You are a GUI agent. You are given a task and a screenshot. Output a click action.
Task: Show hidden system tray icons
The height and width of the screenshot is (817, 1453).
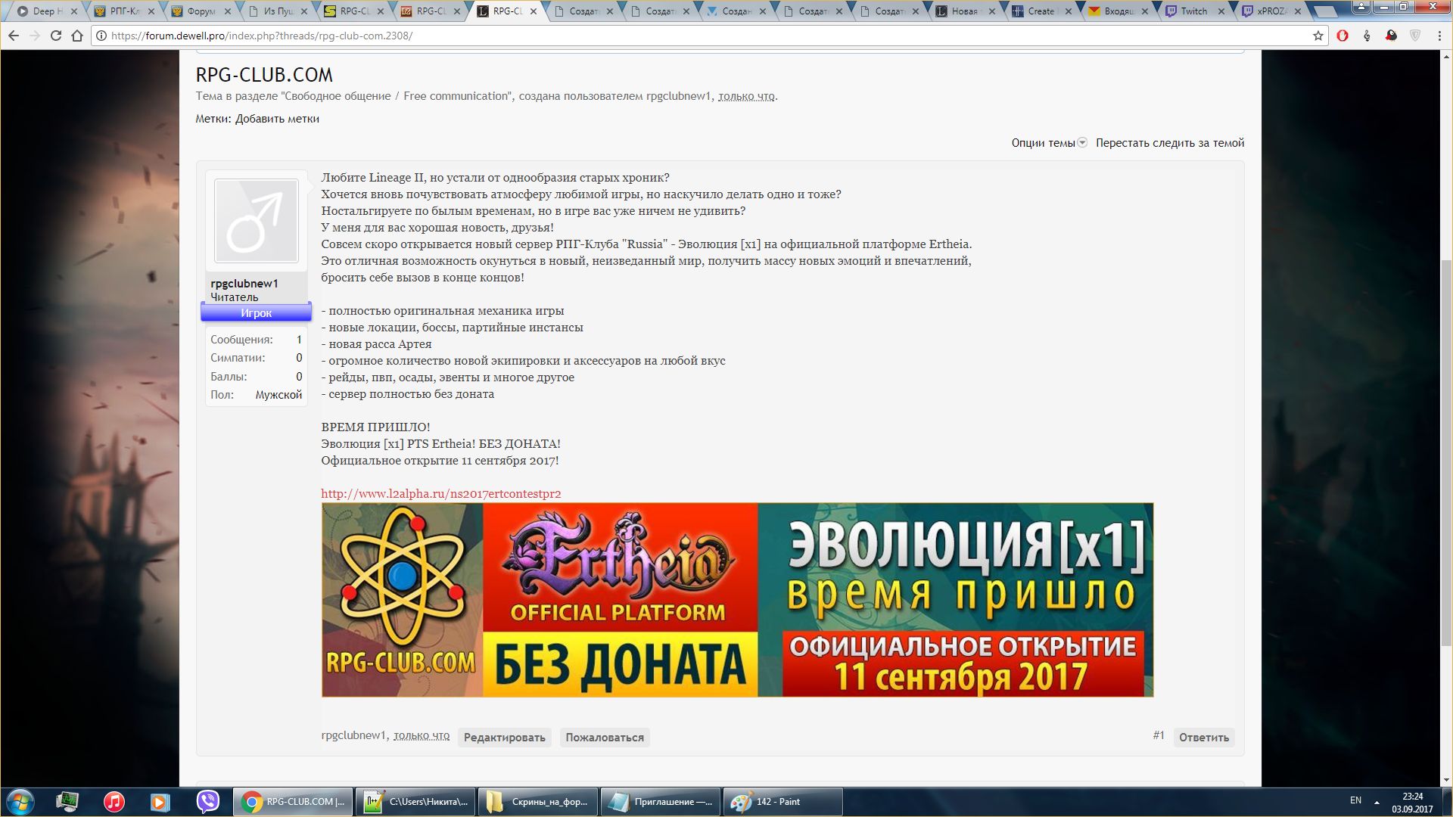(1377, 802)
